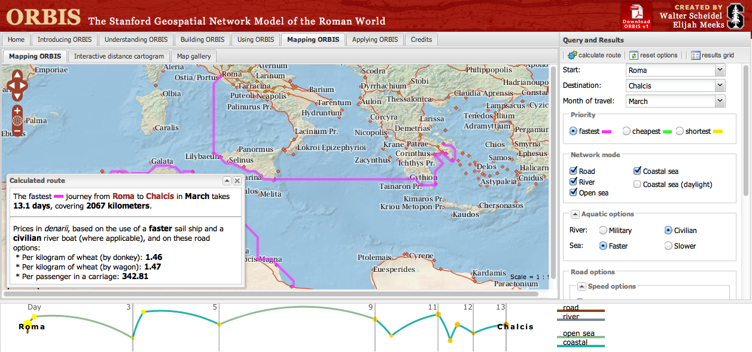Choose Civilian river option
Screen dimensions: 752x352
[x=668, y=230]
